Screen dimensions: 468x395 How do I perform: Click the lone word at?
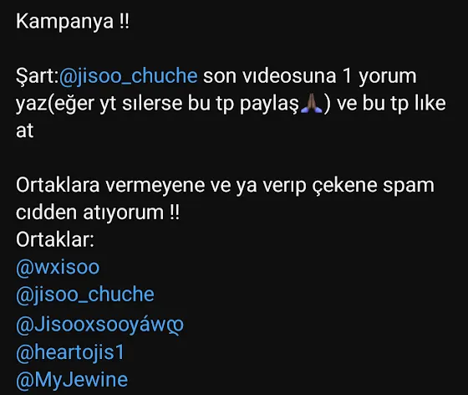point(24,131)
